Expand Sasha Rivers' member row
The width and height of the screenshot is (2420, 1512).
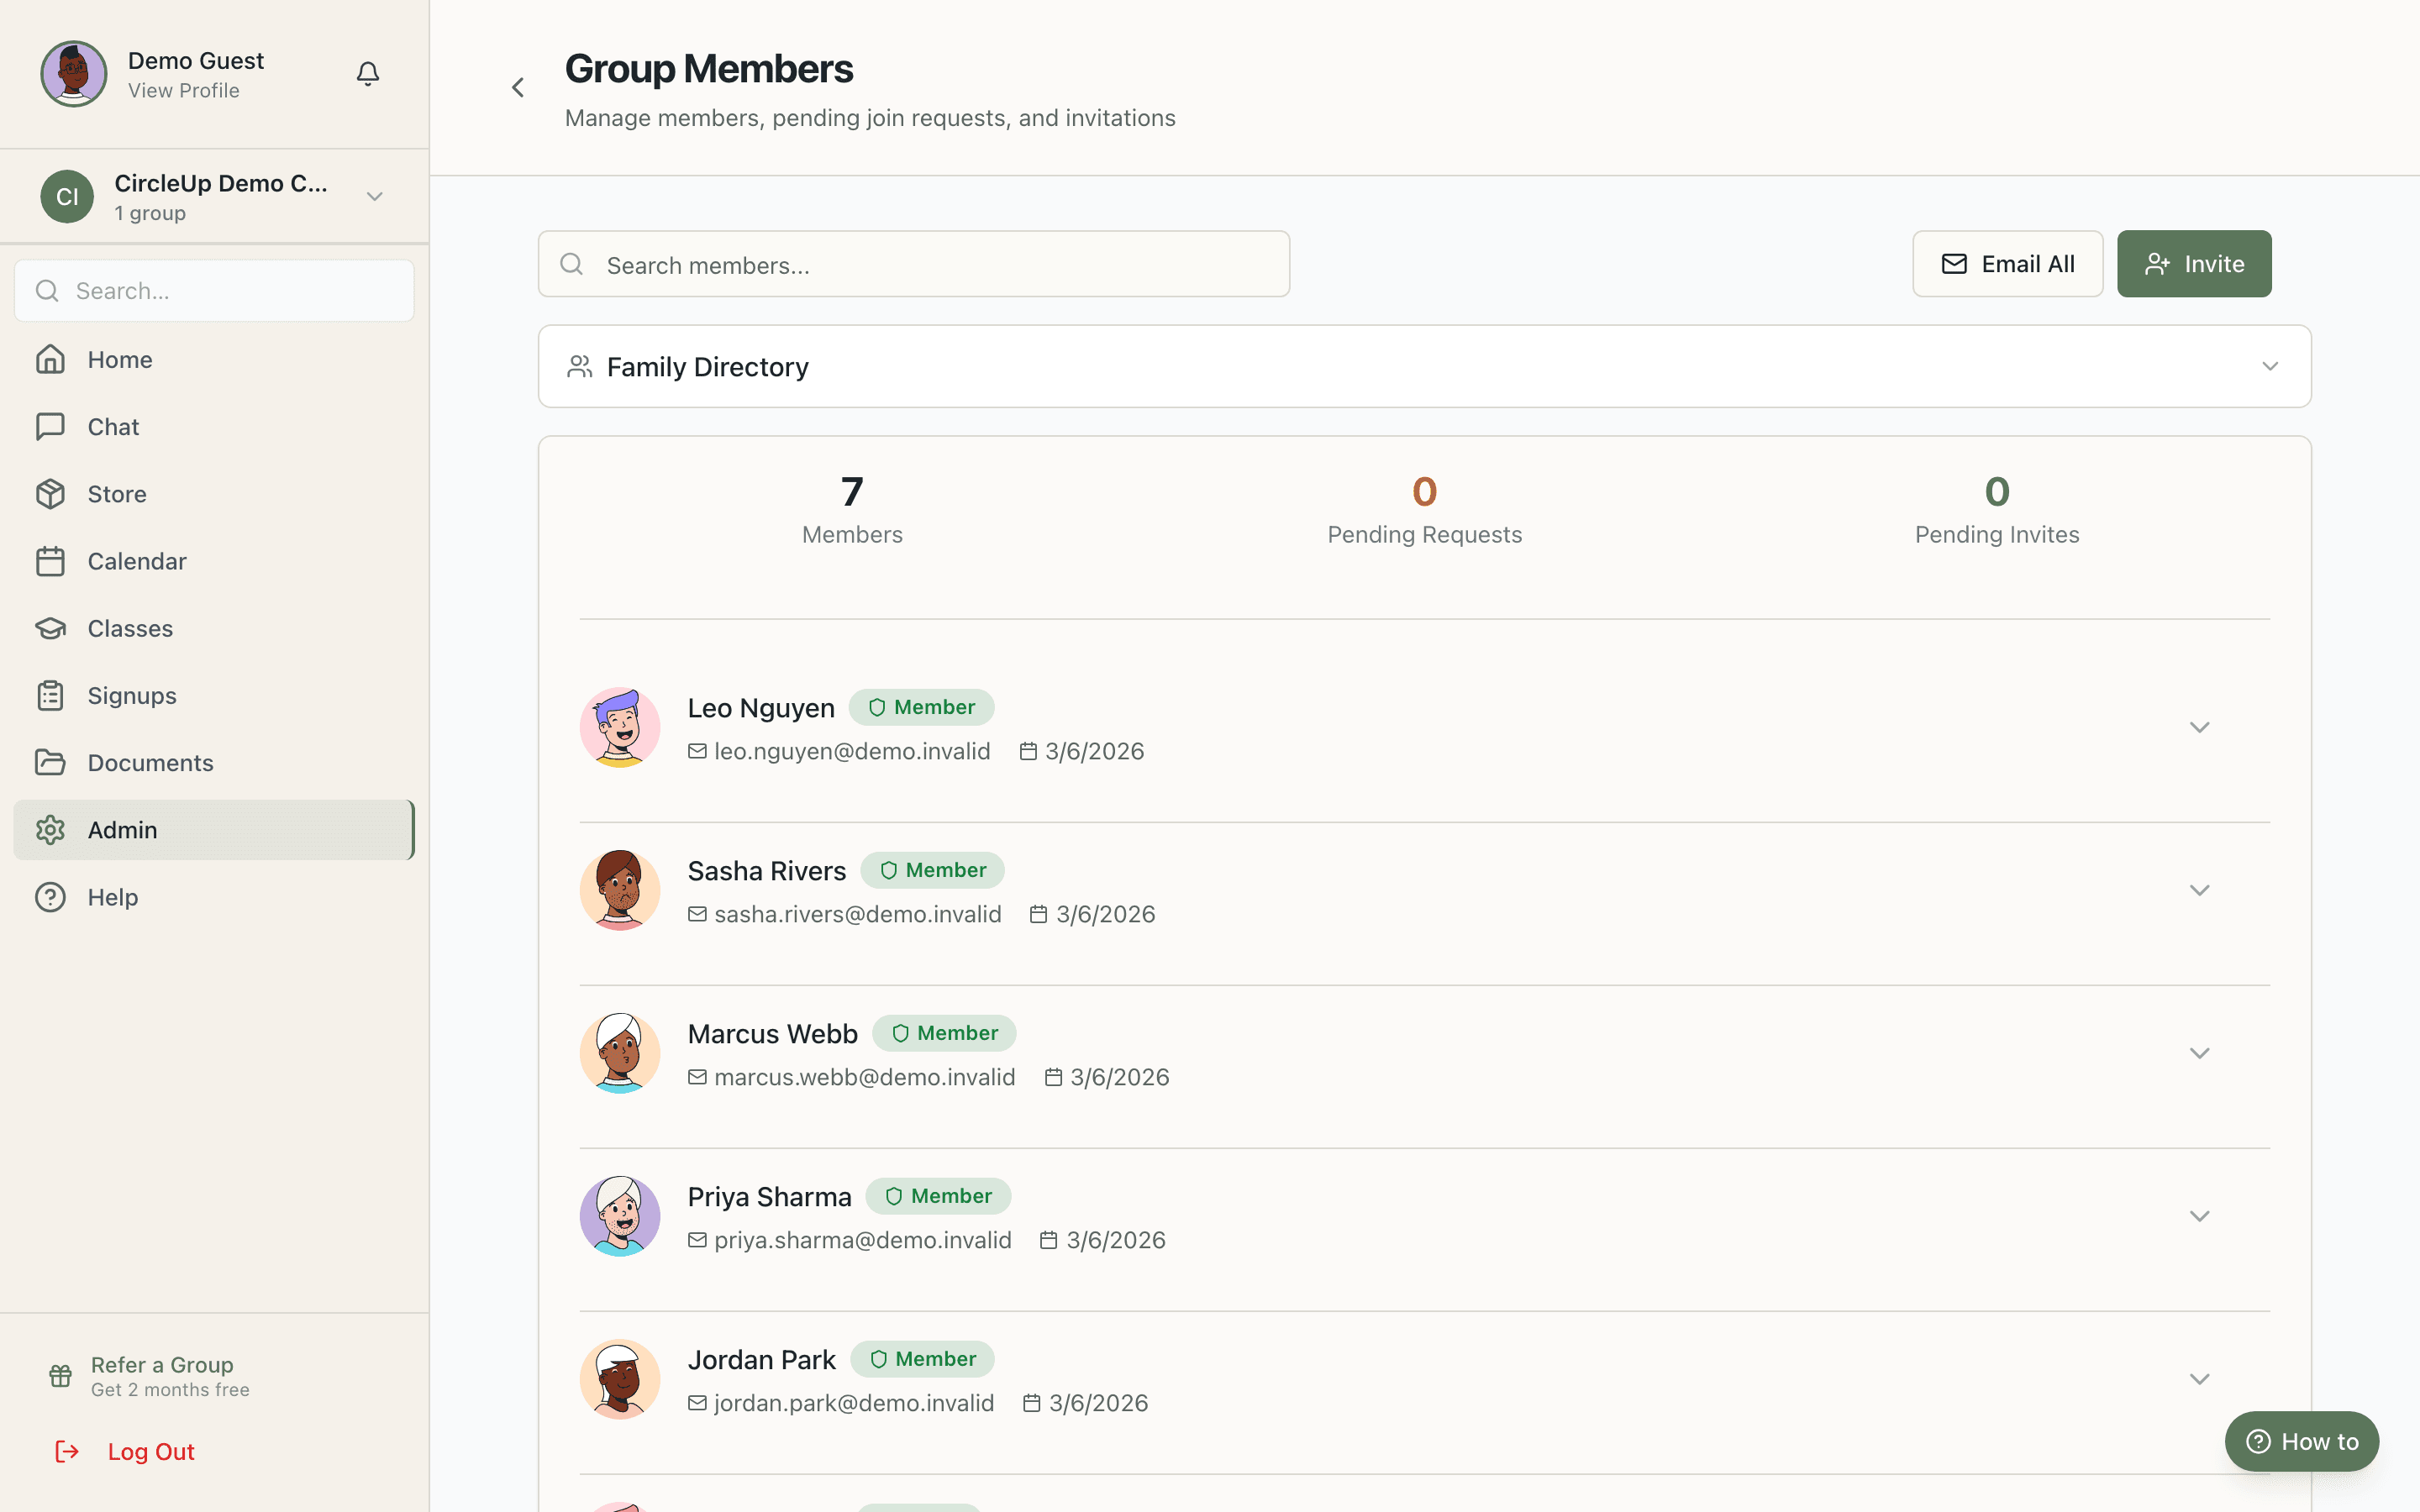click(x=2199, y=890)
